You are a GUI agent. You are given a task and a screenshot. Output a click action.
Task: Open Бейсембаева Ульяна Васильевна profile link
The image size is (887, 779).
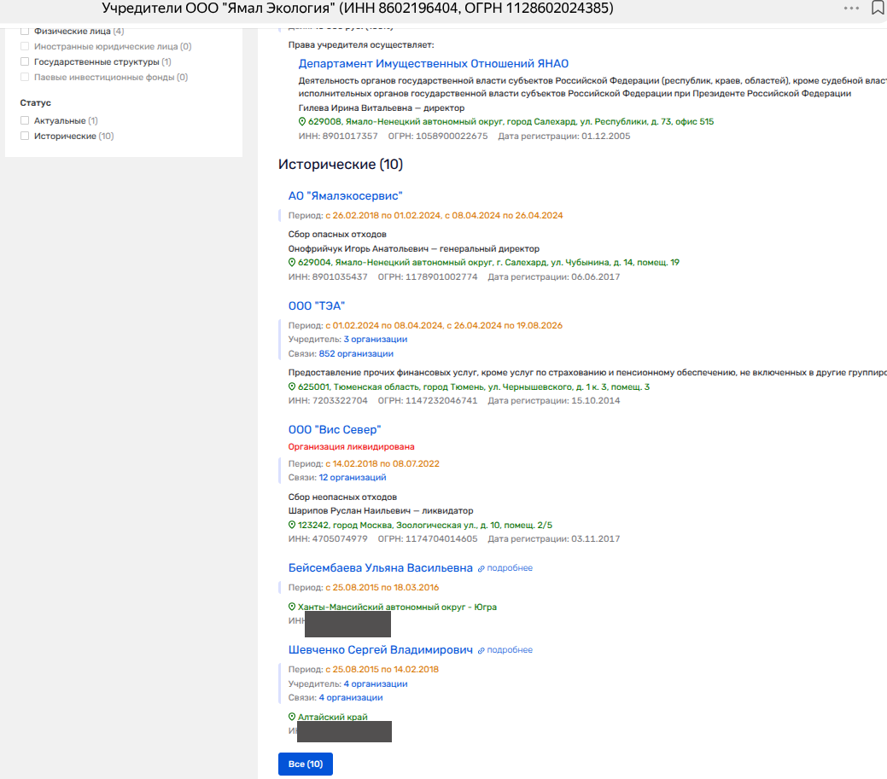pos(380,568)
